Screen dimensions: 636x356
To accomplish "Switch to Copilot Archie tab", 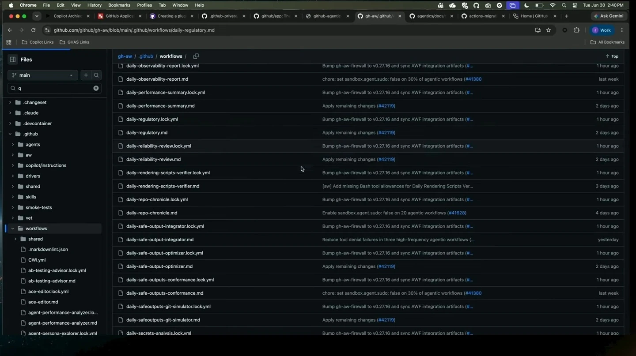I will tap(68, 16).
